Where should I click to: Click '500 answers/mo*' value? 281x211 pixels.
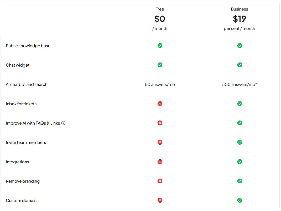pos(240,85)
